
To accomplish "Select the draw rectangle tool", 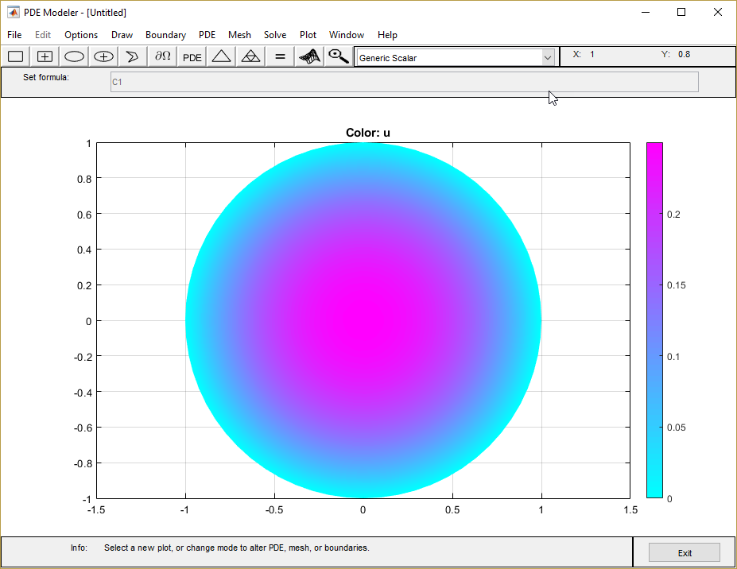I will pyautogui.click(x=16, y=57).
